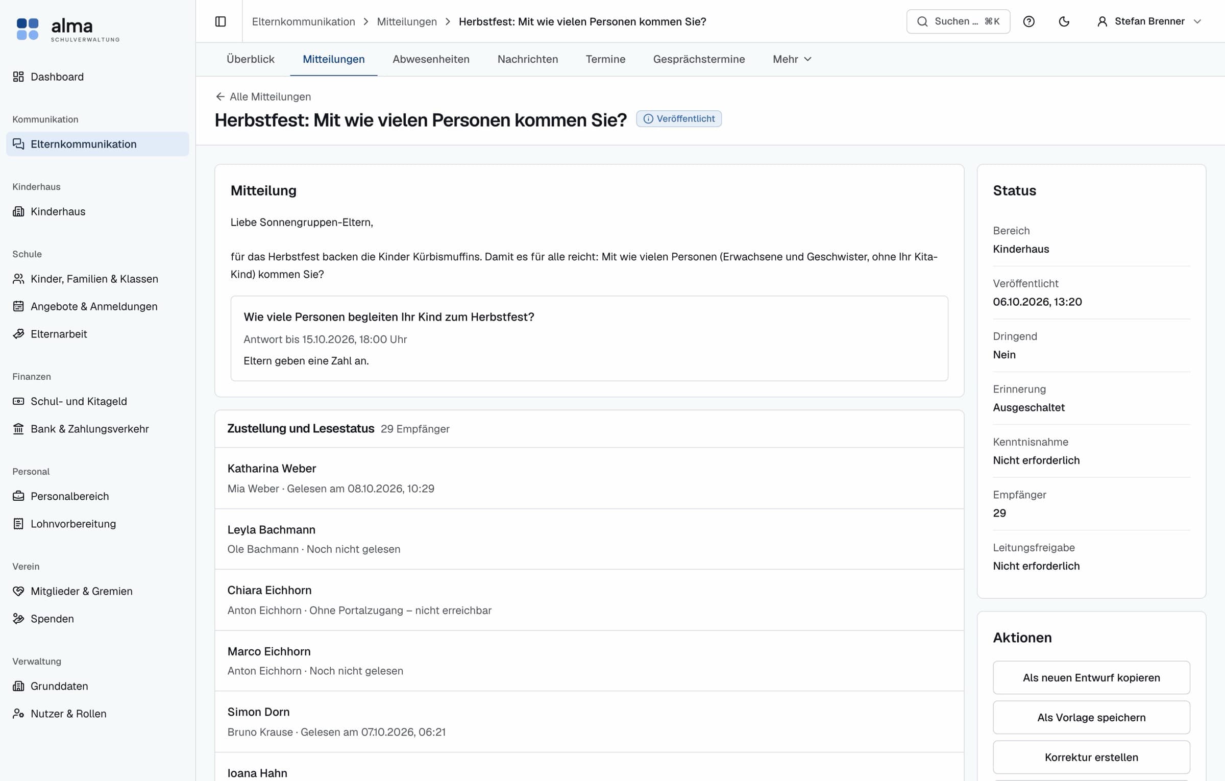Switch to the Überblick tab
This screenshot has height=781, width=1225.
click(x=251, y=59)
